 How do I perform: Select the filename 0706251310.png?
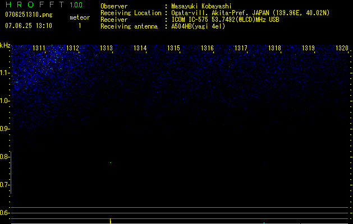click(x=29, y=15)
